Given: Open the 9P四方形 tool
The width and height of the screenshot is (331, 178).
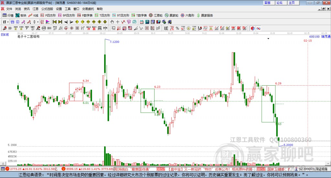Looking at the screenshot, I should (67, 16).
